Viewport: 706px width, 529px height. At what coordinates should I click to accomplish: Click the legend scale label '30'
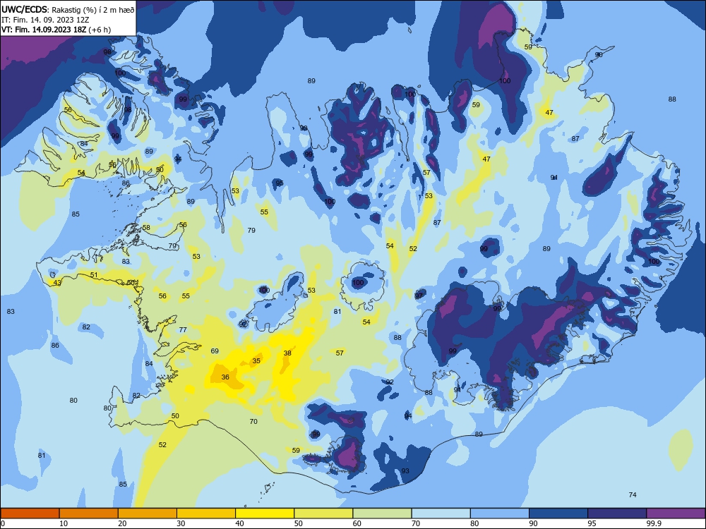(181, 523)
